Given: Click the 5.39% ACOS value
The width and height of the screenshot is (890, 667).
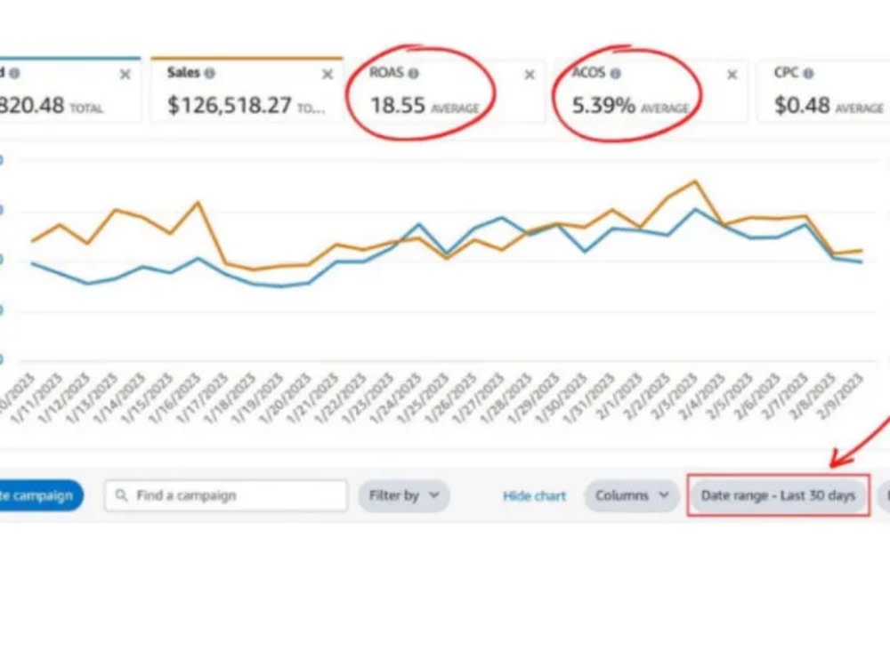Looking at the screenshot, I should click(x=603, y=106).
